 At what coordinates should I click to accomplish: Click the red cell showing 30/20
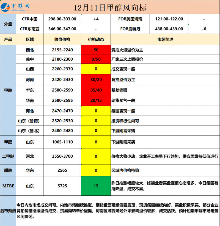click(96, 80)
